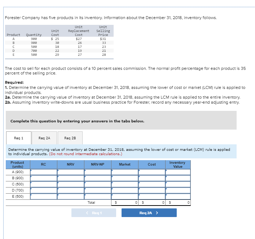255x239 pixels.
Task: Select RC input cell for product D (700)
Action: pyautogui.click(x=44, y=190)
